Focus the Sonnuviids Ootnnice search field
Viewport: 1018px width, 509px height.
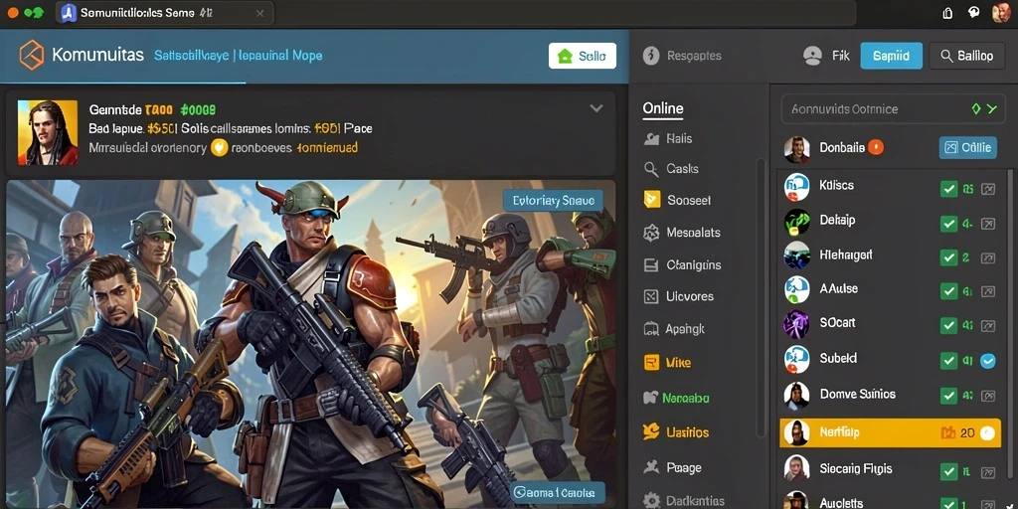tap(893, 109)
